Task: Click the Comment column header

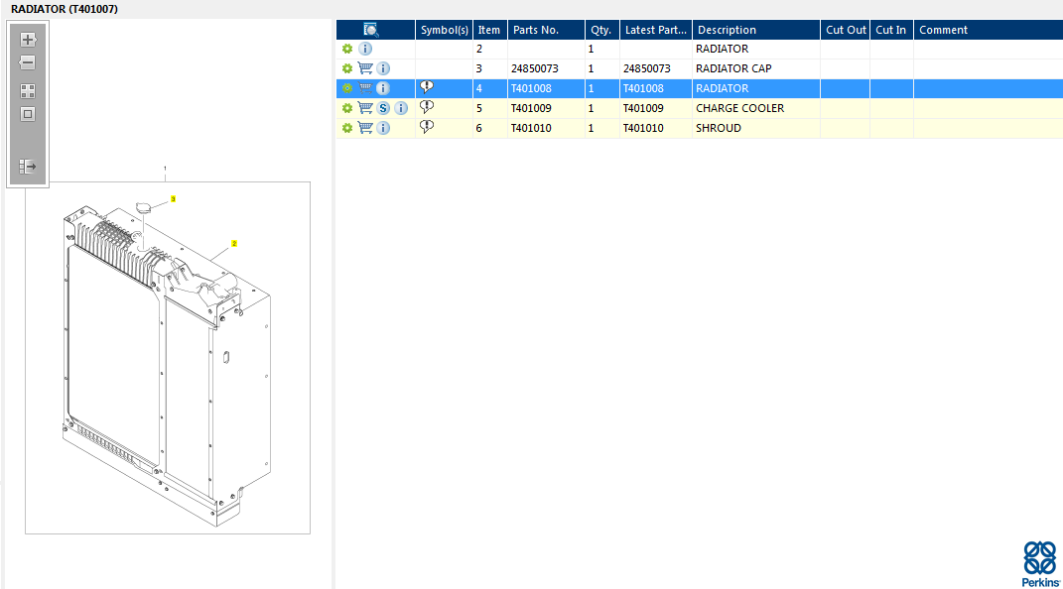Action: tap(989, 30)
